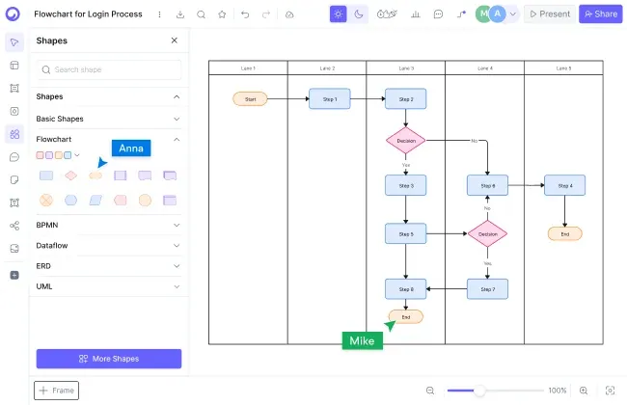Image resolution: width=627 pixels, height=405 pixels.
Task: Click the image insert tool in sidebar
Action: pyautogui.click(x=14, y=249)
